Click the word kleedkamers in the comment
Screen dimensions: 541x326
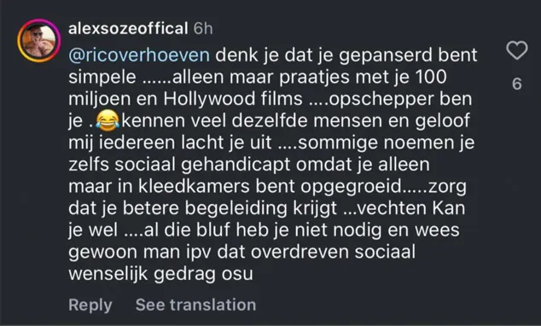pyautogui.click(x=194, y=186)
